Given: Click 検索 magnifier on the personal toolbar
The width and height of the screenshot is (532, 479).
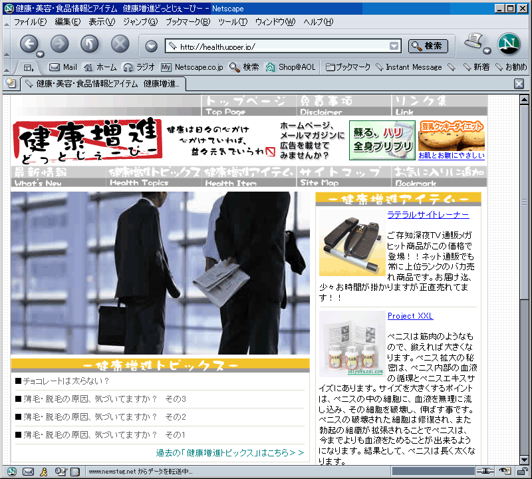Looking at the screenshot, I should click(x=244, y=67).
